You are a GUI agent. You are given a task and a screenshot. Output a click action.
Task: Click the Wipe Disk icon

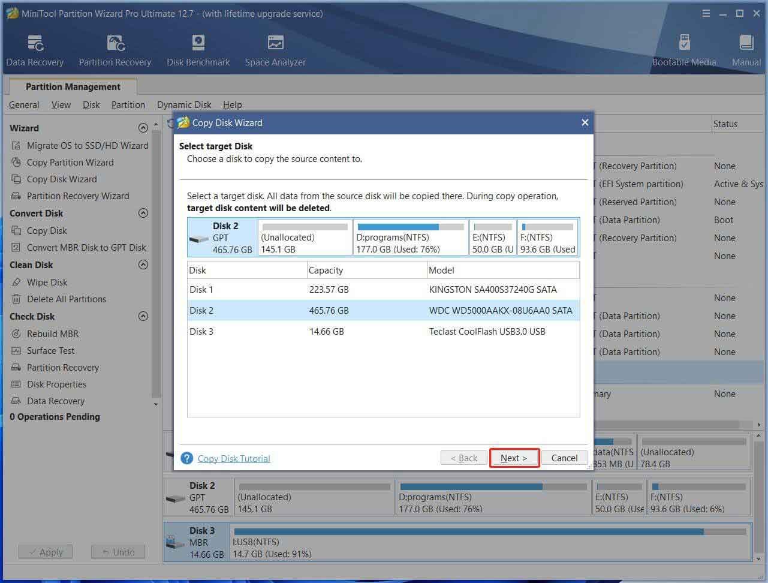(x=16, y=283)
